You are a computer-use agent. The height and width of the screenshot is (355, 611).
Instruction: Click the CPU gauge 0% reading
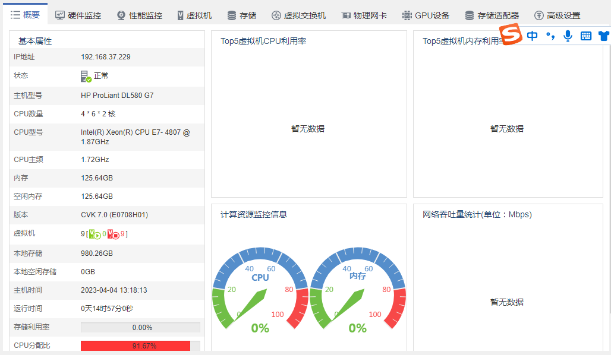pyautogui.click(x=260, y=328)
